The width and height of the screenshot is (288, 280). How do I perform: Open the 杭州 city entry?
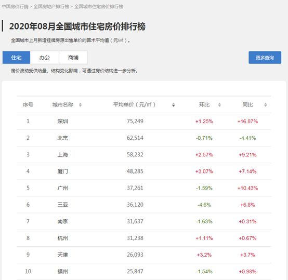point(62,238)
